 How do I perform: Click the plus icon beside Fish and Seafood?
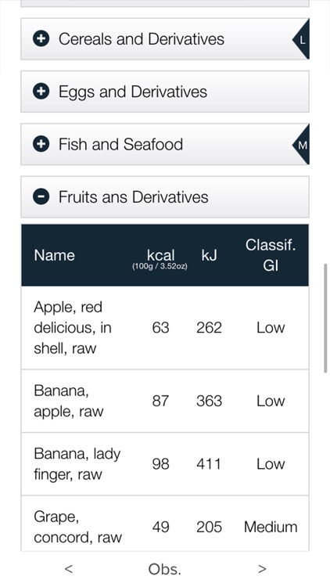point(41,144)
